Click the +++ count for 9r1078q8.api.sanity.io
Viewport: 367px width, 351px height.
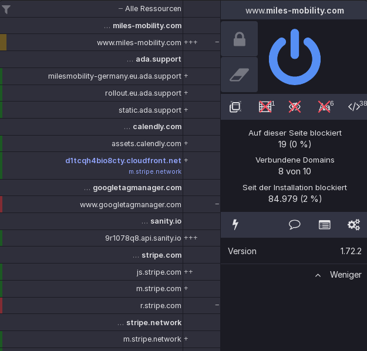coord(191,238)
